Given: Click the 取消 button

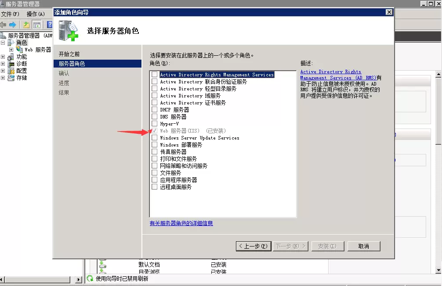Looking at the screenshot, I should click(364, 246).
